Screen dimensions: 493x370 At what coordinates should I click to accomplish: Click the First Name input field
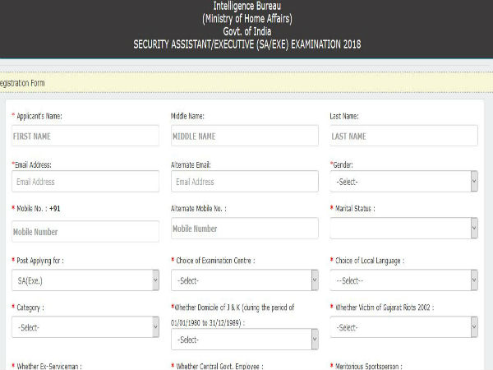(x=85, y=136)
